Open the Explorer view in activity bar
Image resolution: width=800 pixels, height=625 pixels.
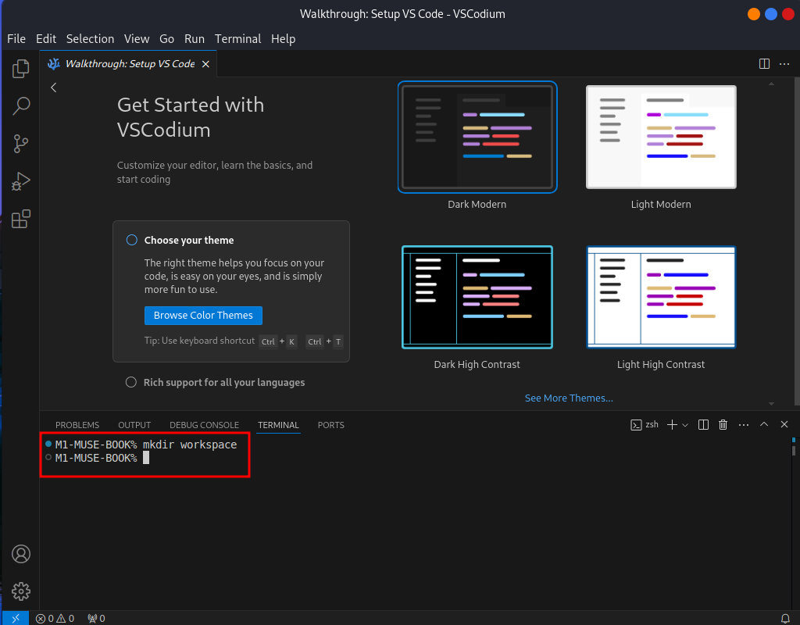tap(21, 69)
